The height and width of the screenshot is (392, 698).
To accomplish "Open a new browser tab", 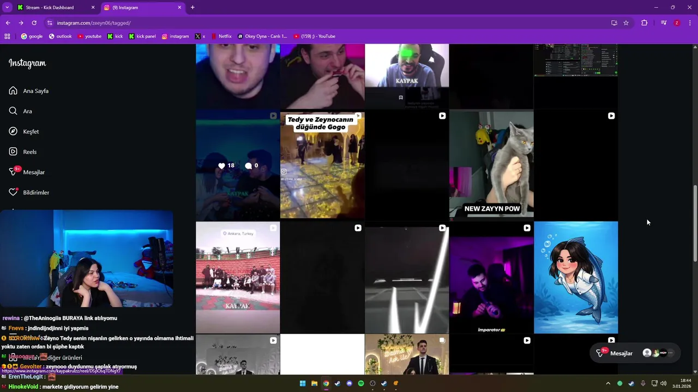I will (192, 8).
